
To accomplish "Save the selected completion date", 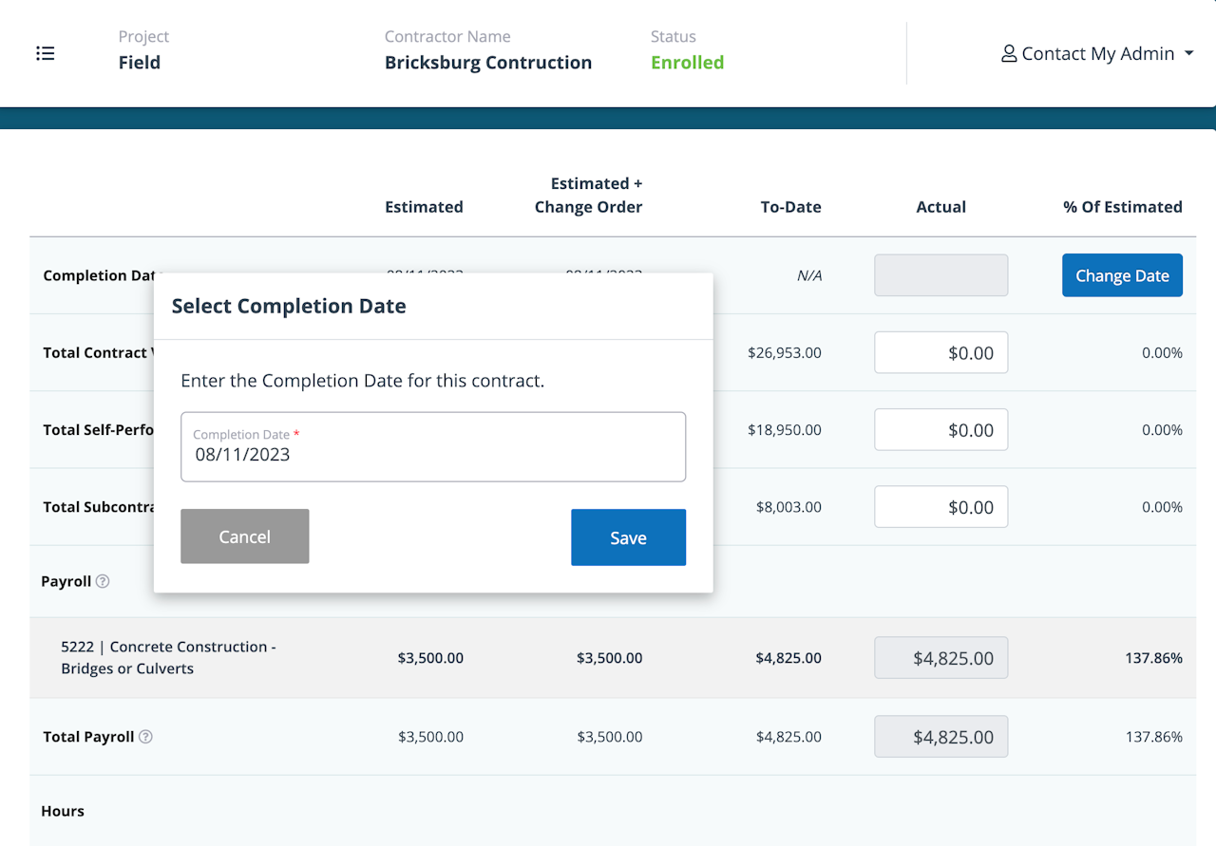I will (628, 537).
